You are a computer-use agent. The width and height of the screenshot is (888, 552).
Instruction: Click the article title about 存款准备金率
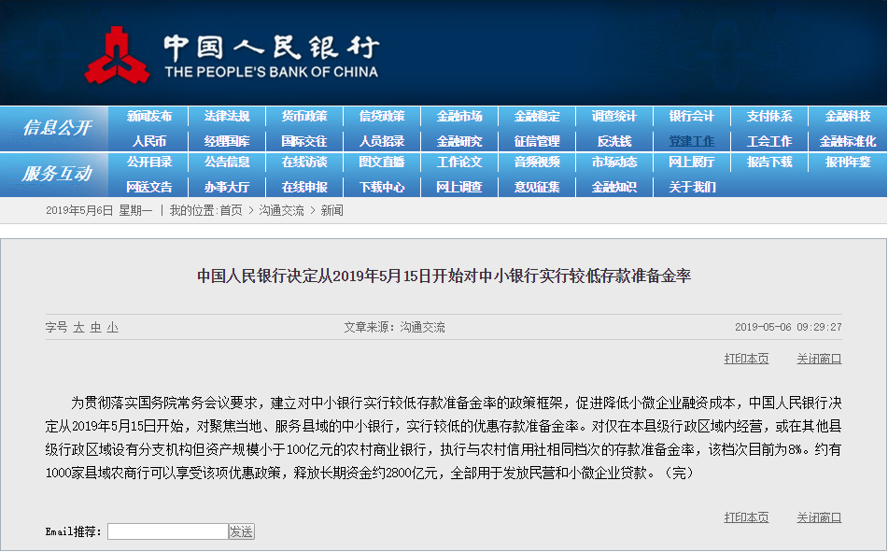pos(444,276)
